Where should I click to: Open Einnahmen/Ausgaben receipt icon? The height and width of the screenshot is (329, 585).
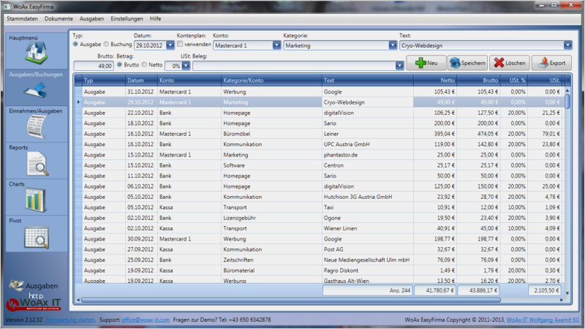36,126
